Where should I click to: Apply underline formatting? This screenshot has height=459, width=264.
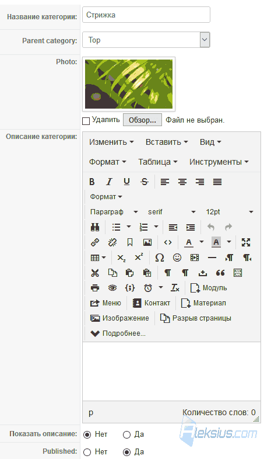click(126, 182)
